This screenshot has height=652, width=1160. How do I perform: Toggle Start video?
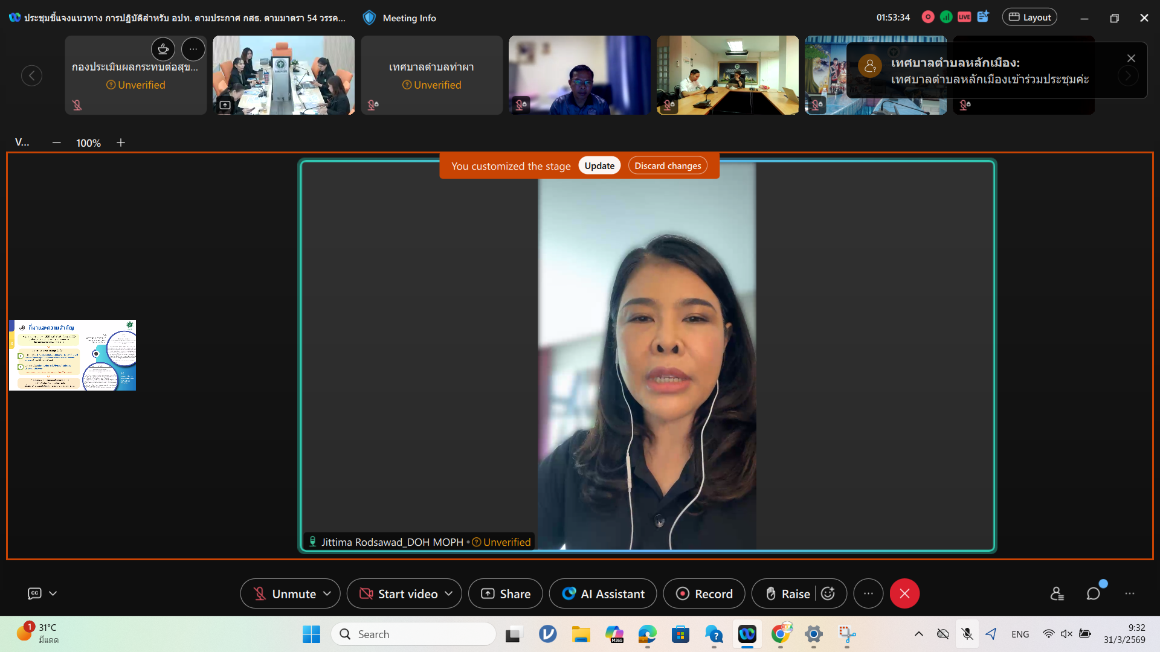click(399, 594)
